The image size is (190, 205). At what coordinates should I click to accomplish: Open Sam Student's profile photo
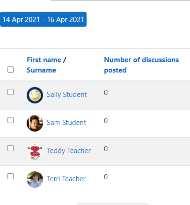[x=35, y=123]
